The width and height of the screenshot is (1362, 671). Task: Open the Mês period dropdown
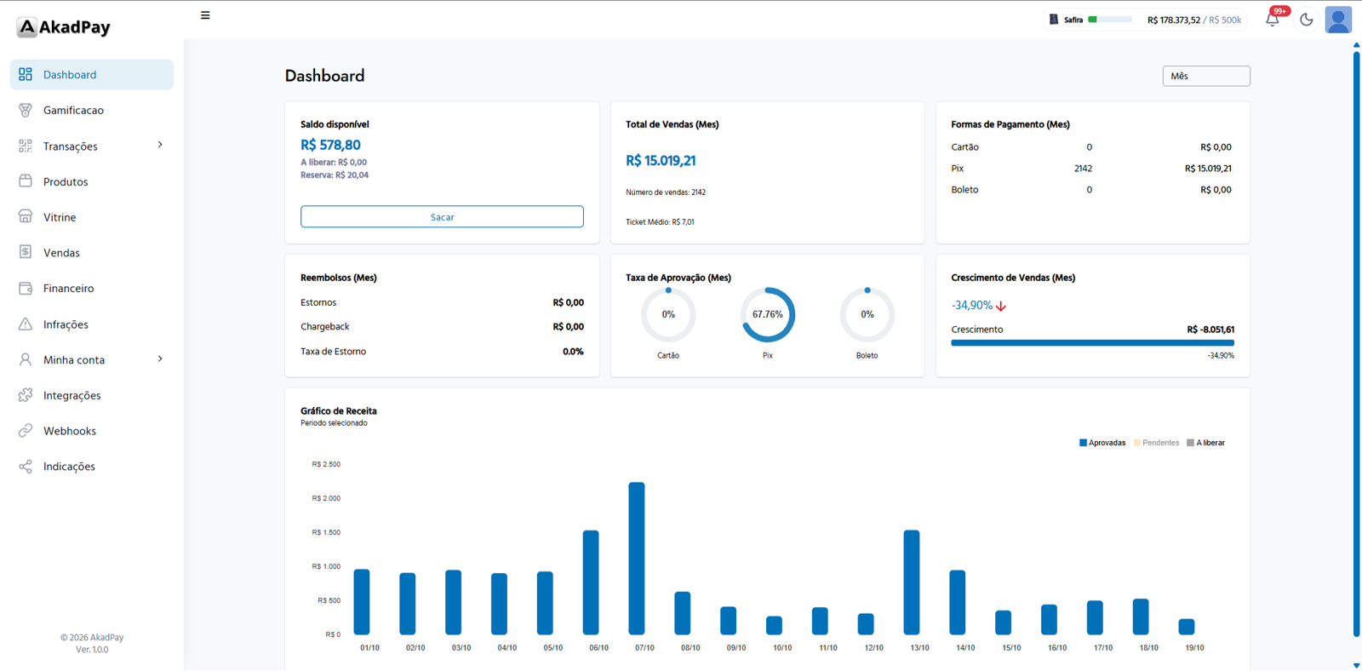coord(1206,76)
